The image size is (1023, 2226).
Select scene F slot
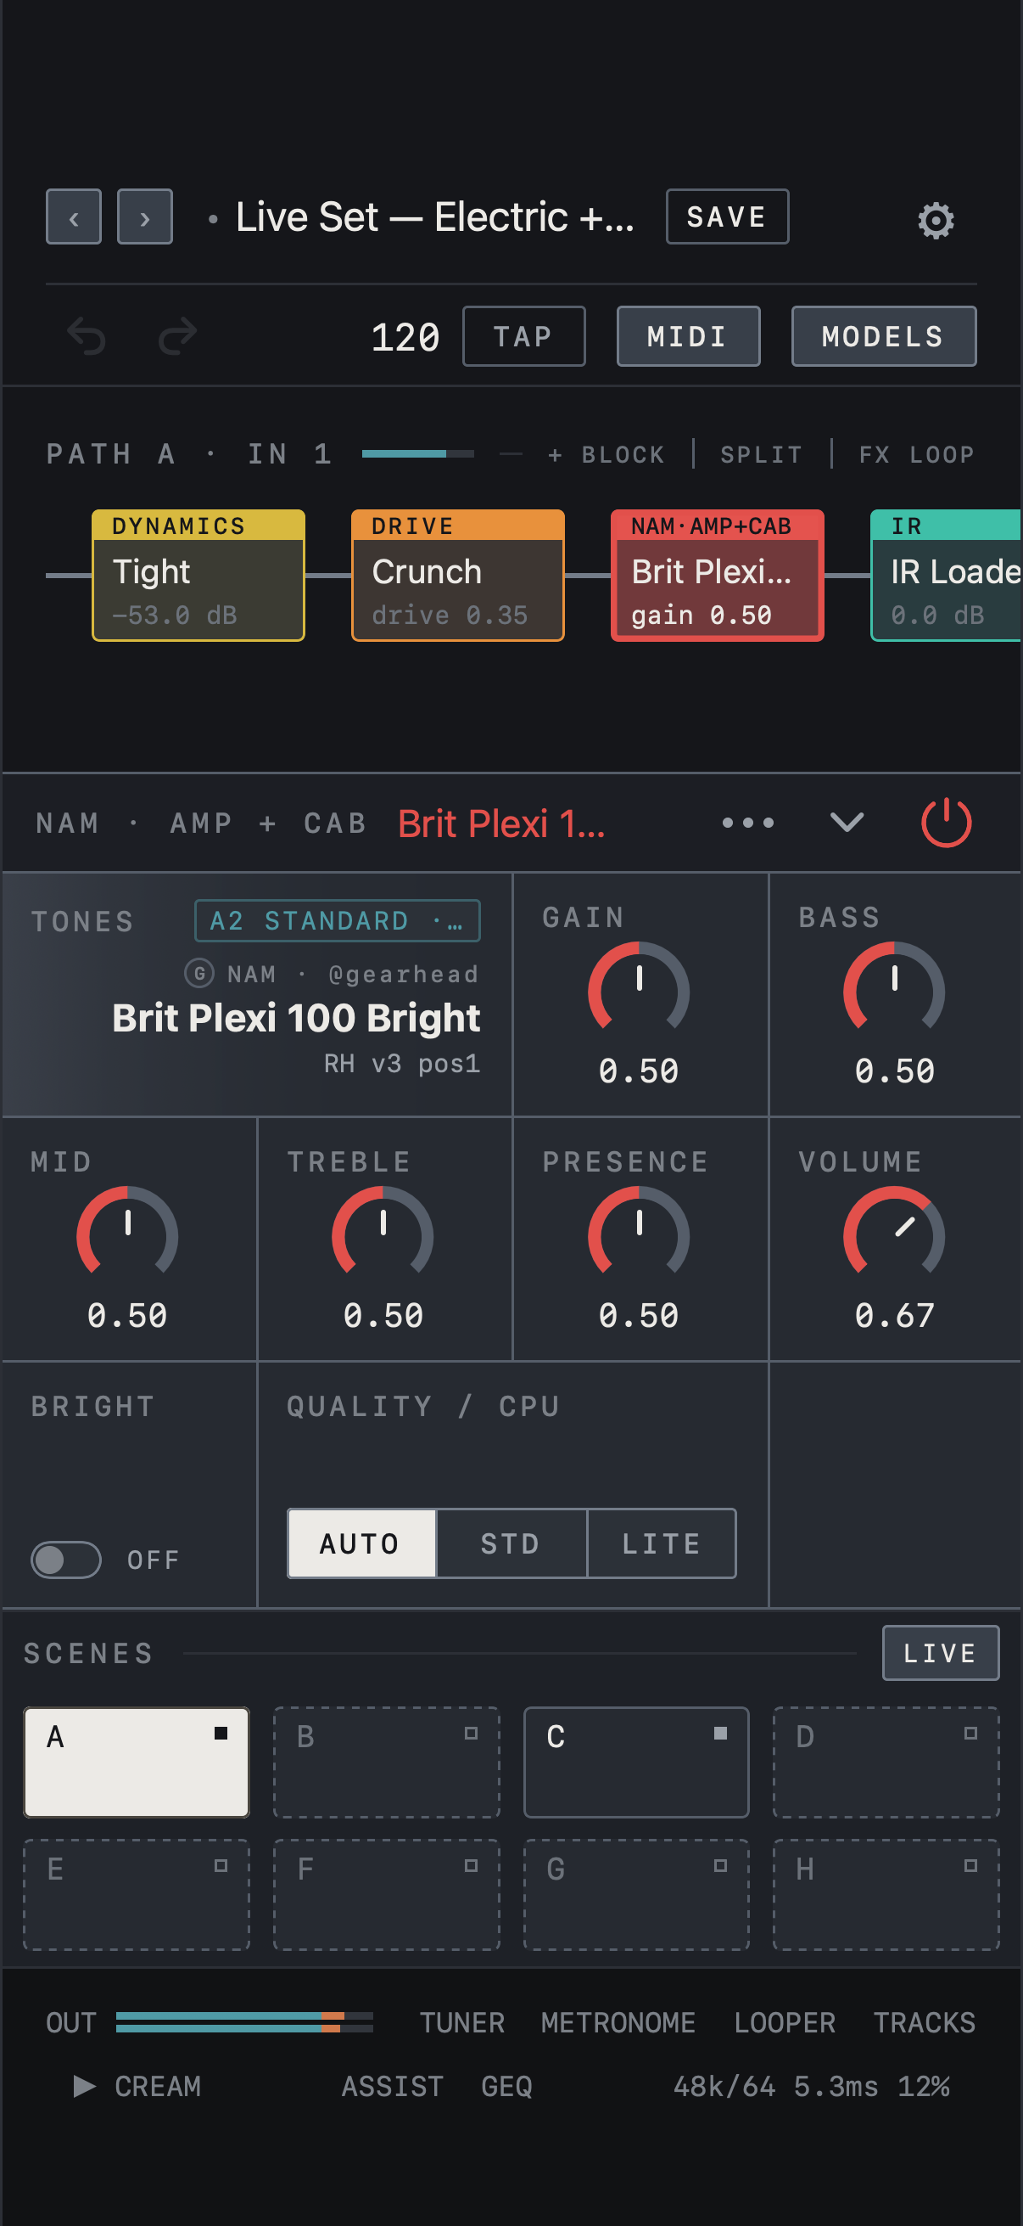tap(387, 1894)
